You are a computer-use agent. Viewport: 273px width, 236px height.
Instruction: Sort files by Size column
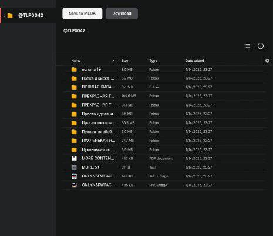124,61
